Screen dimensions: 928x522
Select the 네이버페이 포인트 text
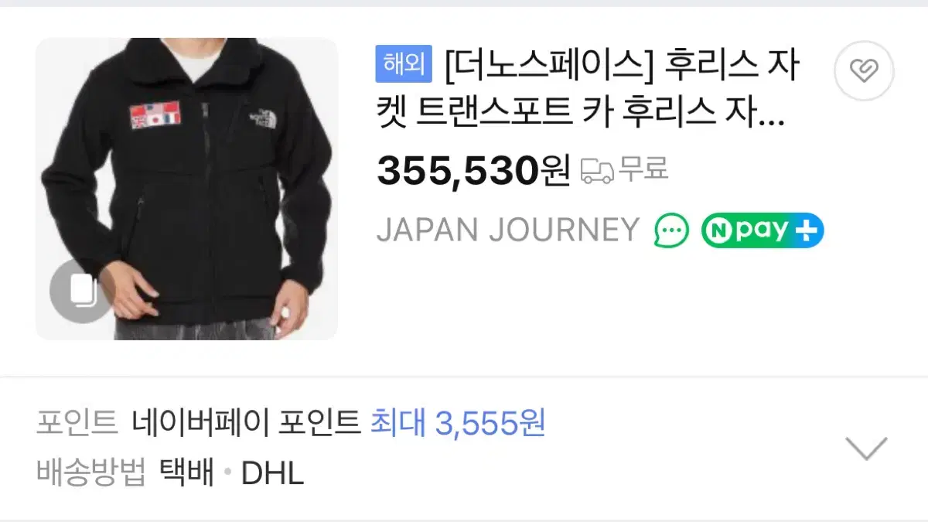tap(247, 423)
